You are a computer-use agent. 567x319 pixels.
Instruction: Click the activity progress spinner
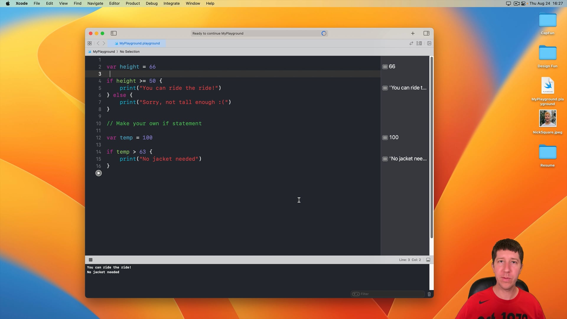coord(324,34)
